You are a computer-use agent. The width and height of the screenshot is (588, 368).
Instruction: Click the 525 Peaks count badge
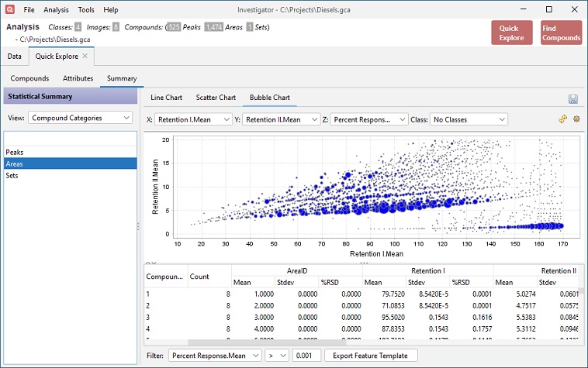(174, 27)
